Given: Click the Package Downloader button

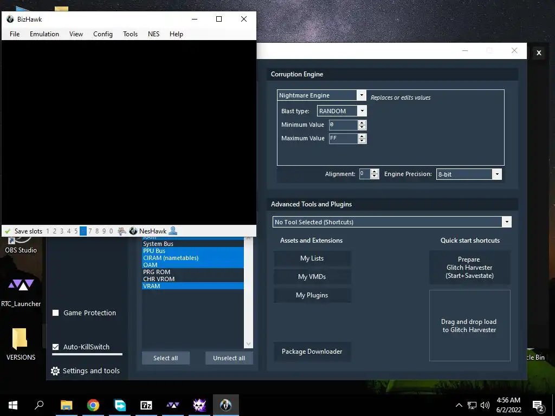Looking at the screenshot, I should point(312,351).
